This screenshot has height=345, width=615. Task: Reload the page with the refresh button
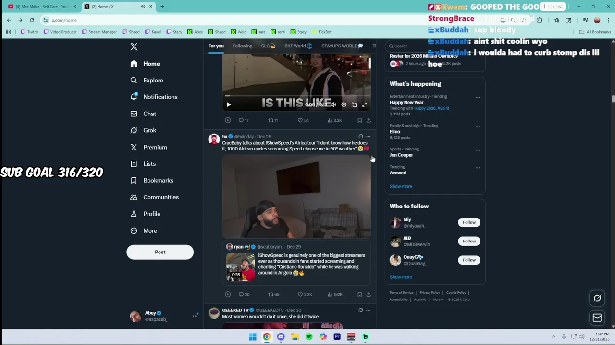click(32, 20)
